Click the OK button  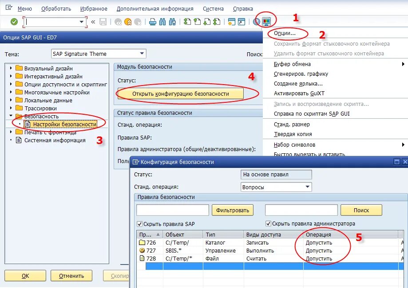click(25, 276)
